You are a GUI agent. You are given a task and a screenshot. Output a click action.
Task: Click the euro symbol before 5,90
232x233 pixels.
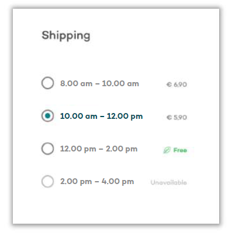tap(169, 117)
